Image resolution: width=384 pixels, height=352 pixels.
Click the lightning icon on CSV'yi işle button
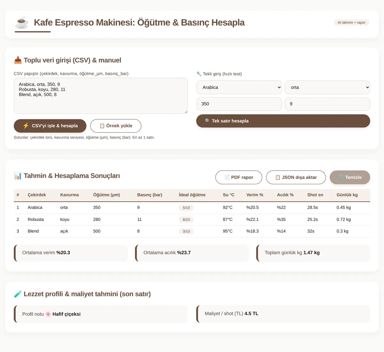coord(26,126)
